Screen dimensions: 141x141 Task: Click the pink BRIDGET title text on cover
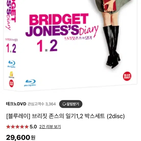[59, 19]
